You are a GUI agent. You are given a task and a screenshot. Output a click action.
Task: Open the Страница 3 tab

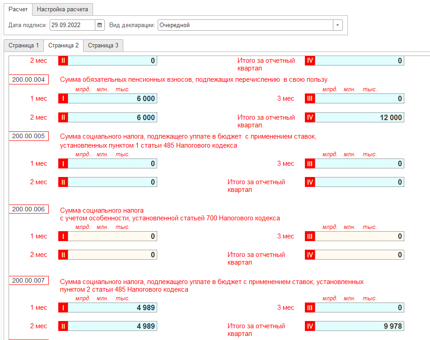[x=103, y=46]
